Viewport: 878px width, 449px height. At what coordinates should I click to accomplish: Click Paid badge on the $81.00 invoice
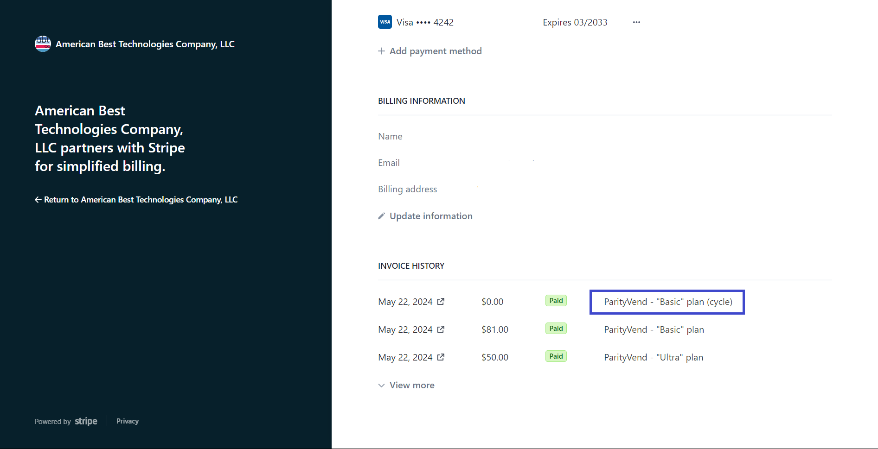(x=556, y=329)
